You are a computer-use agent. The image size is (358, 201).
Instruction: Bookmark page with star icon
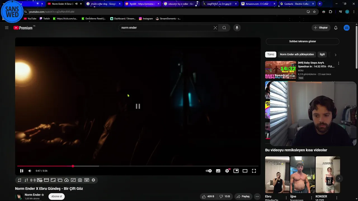314,12
